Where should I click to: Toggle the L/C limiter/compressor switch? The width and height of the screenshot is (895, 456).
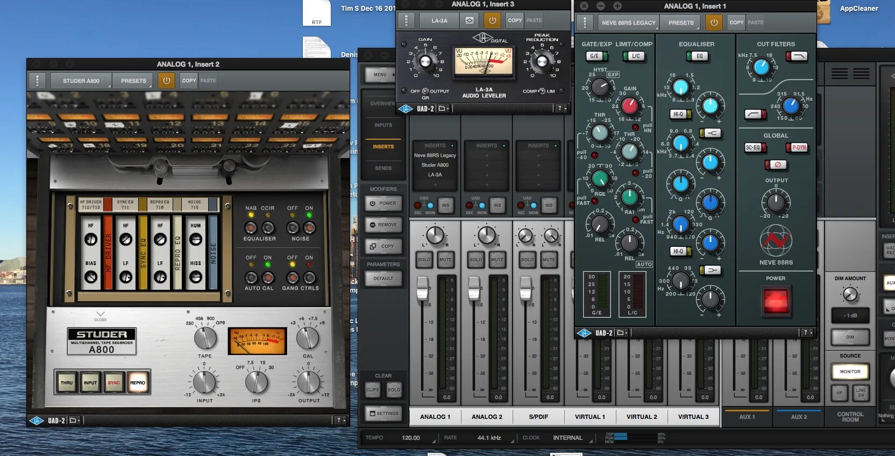[x=634, y=56]
